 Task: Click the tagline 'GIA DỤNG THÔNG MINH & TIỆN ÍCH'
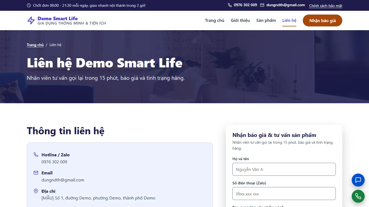pos(72,23)
